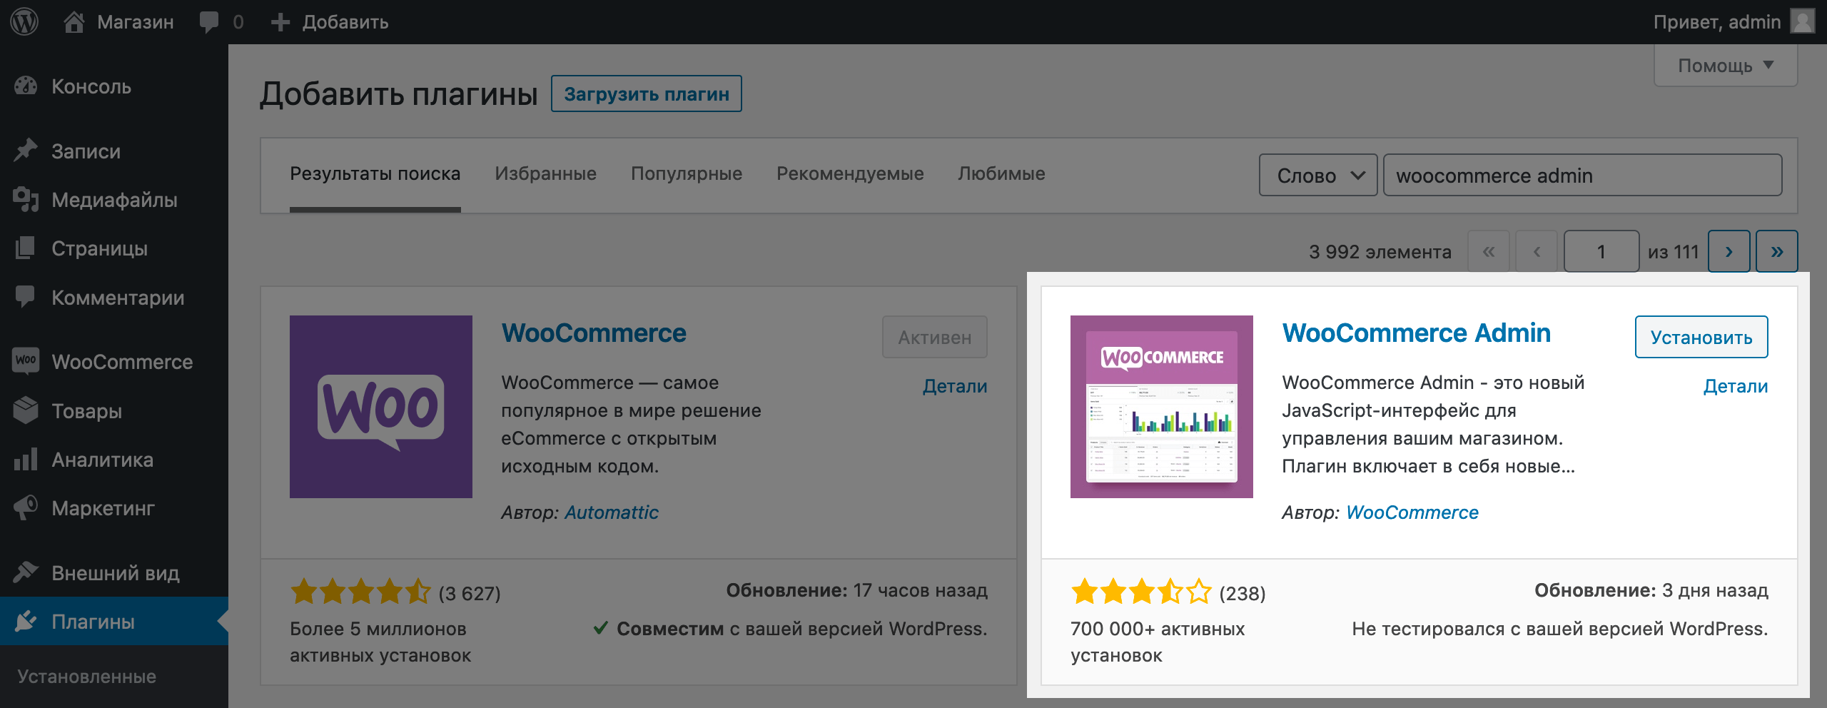Select Результаты поиска tab

coord(375,173)
